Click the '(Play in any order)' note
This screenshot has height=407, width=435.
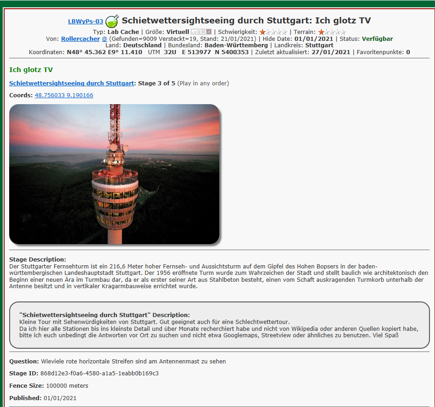pyautogui.click(x=203, y=83)
